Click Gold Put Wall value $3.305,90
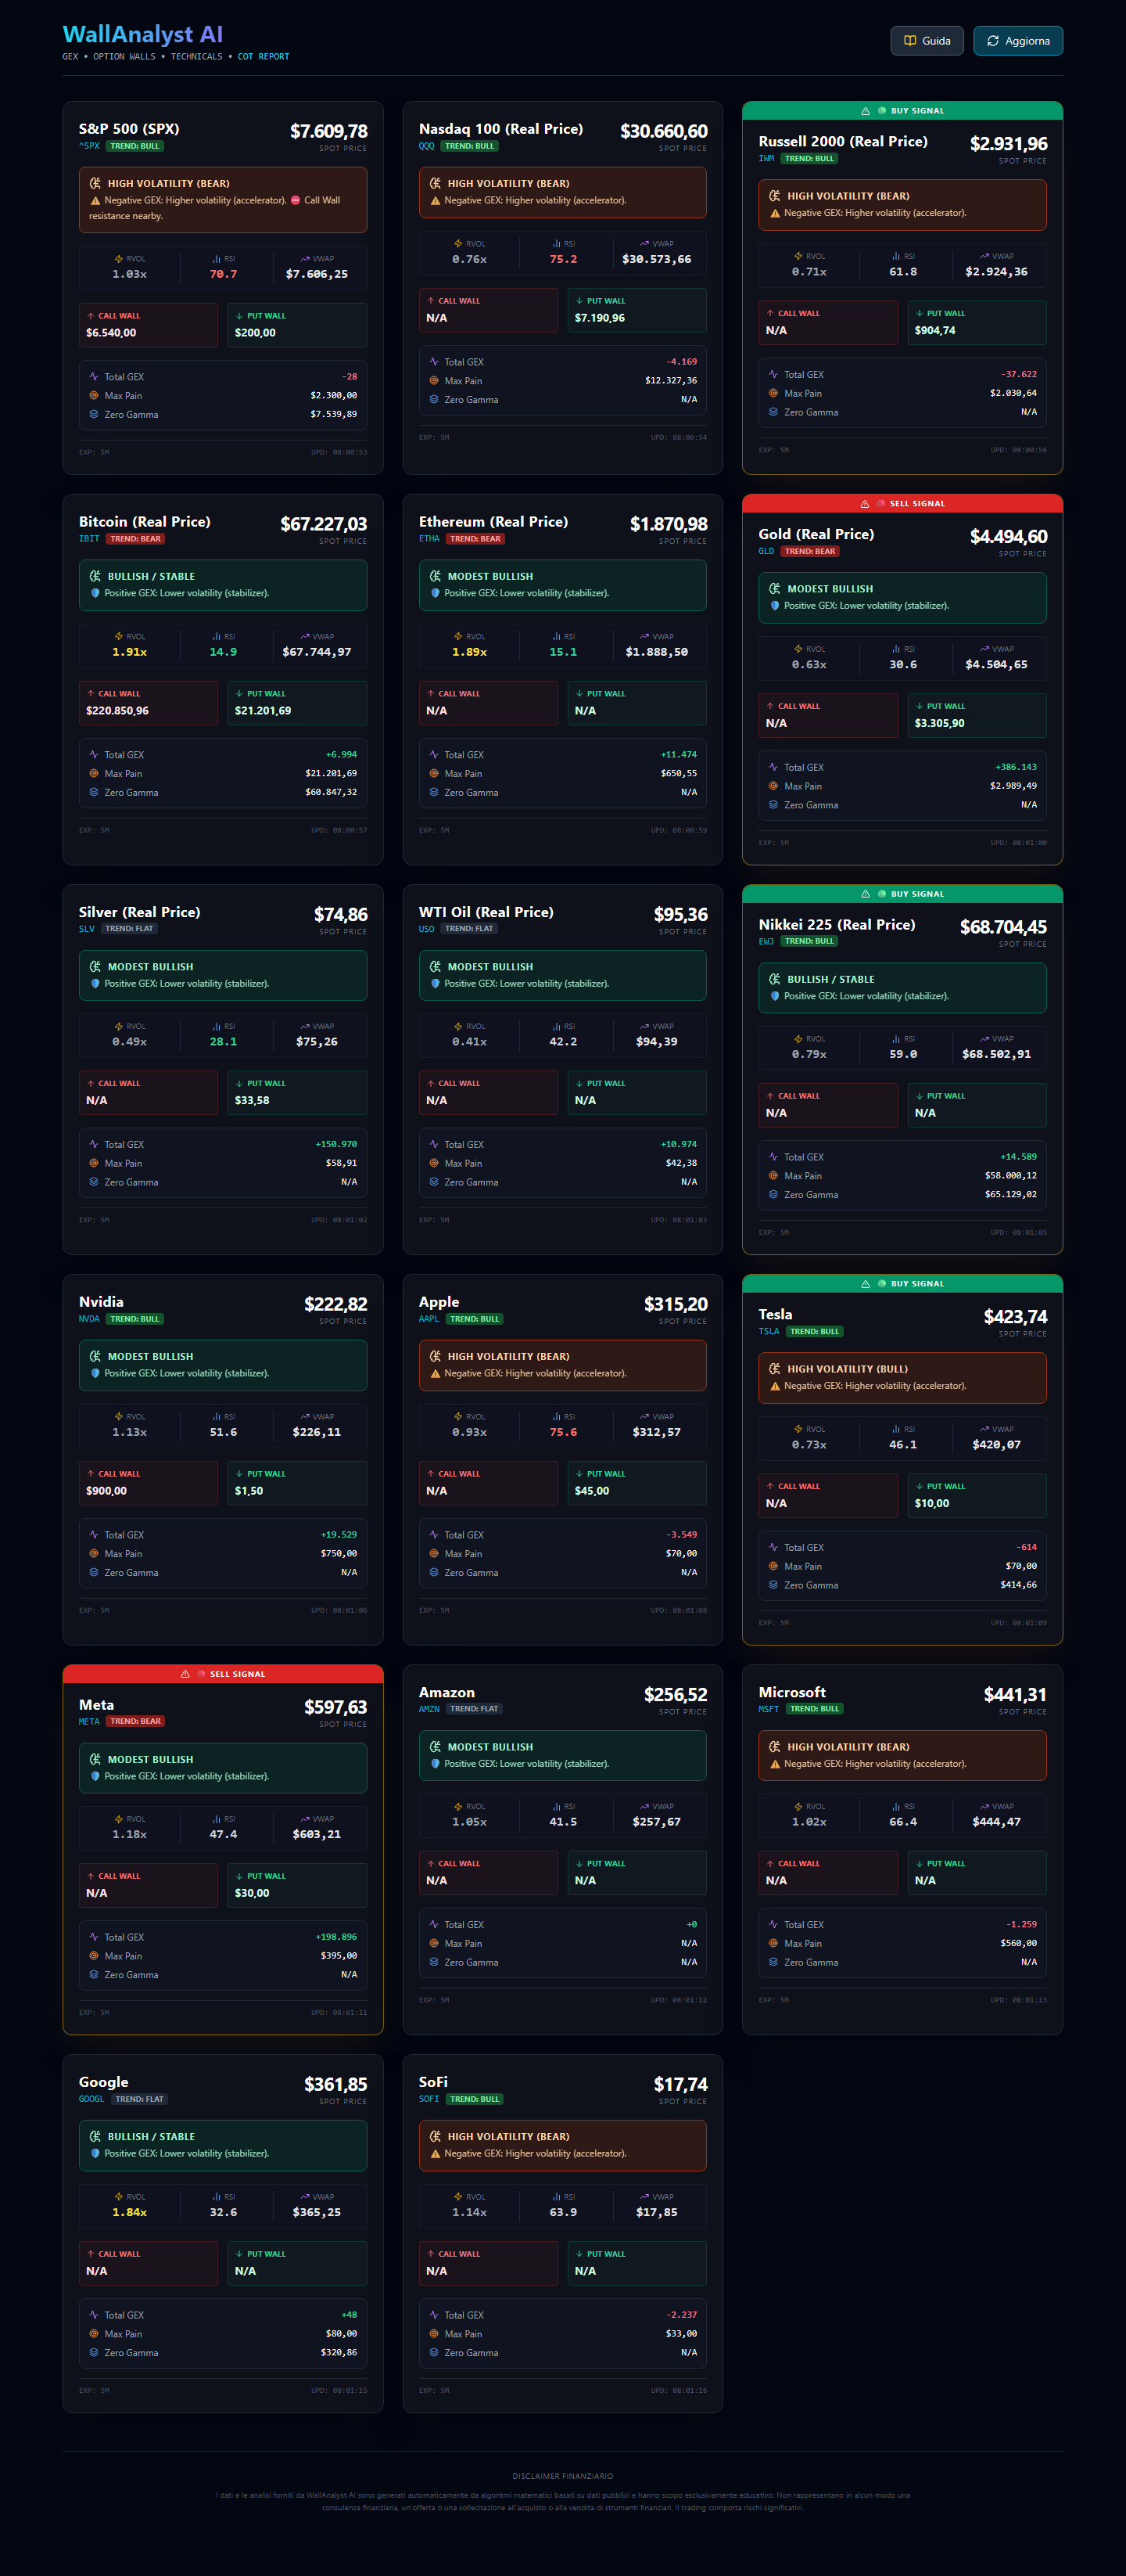This screenshot has height=2576, width=1126. point(940,723)
